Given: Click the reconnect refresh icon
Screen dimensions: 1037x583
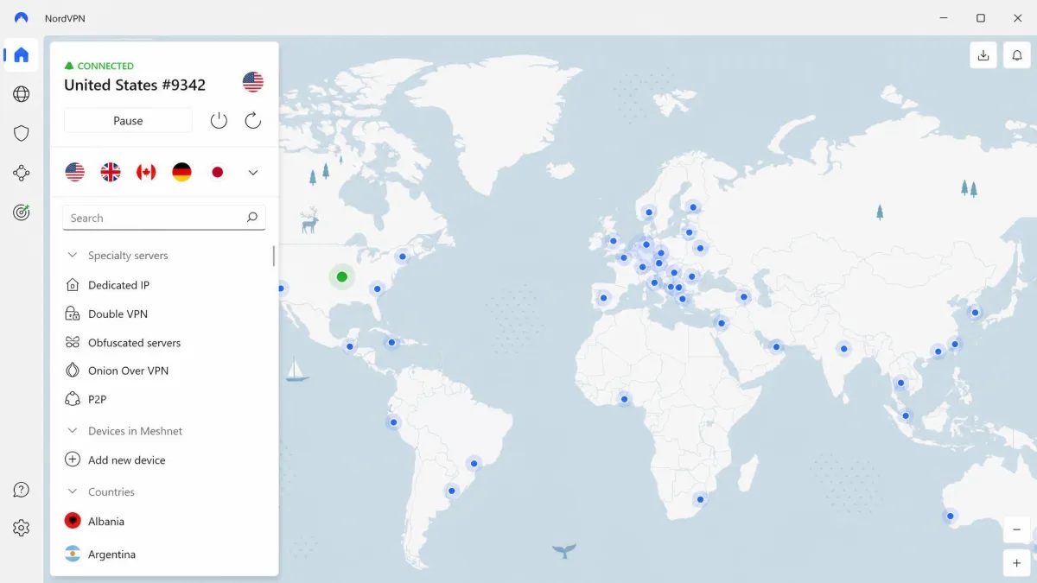Looking at the screenshot, I should tap(253, 121).
